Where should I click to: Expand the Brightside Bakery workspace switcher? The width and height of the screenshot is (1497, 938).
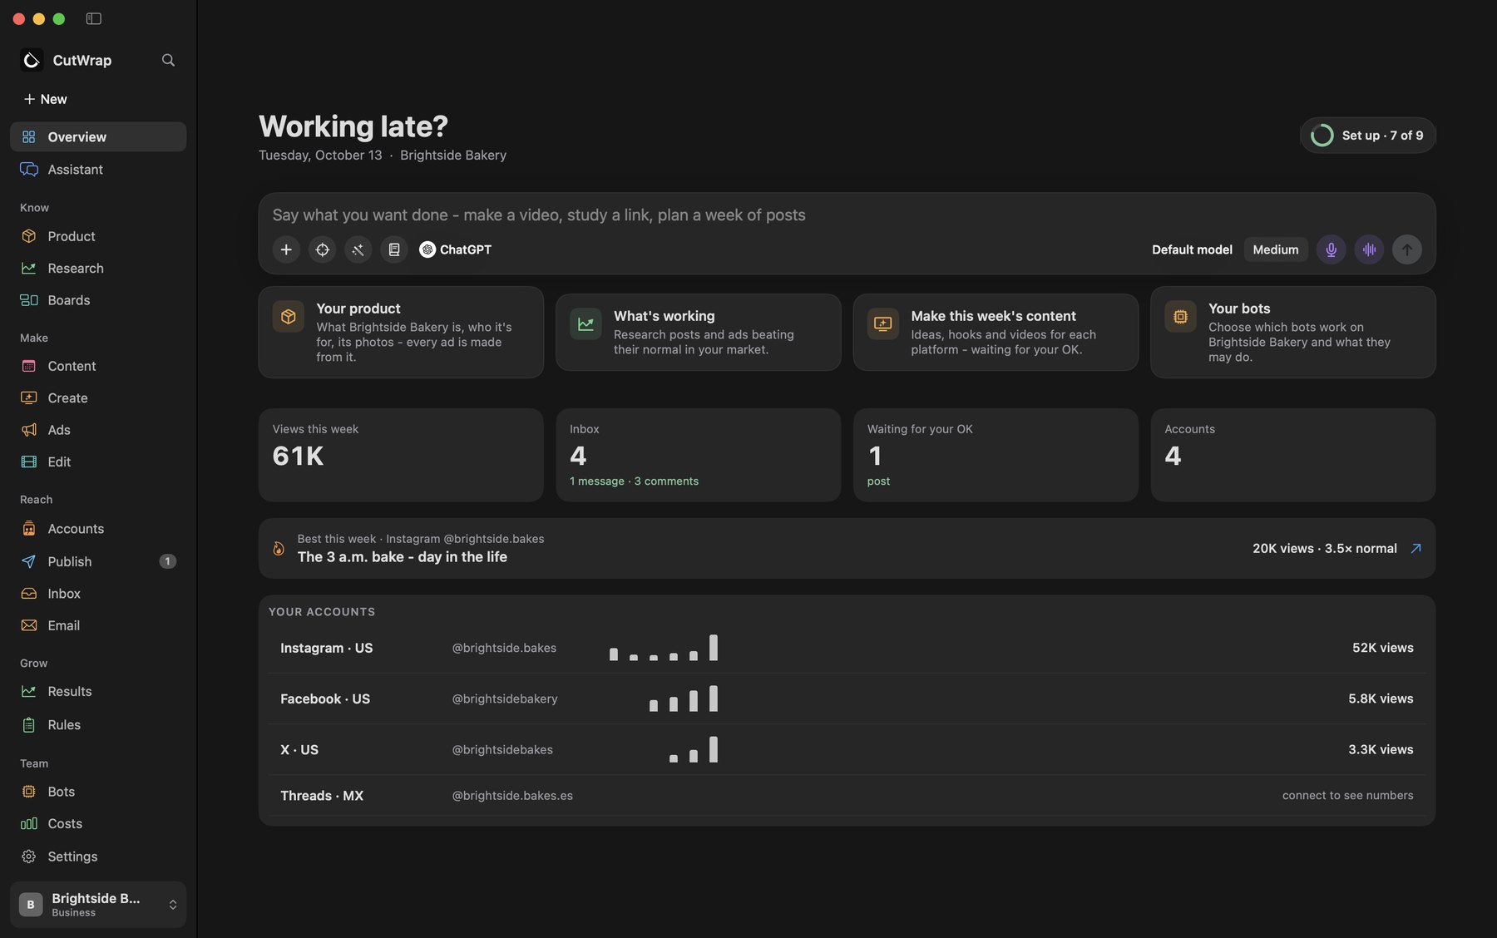click(x=98, y=904)
